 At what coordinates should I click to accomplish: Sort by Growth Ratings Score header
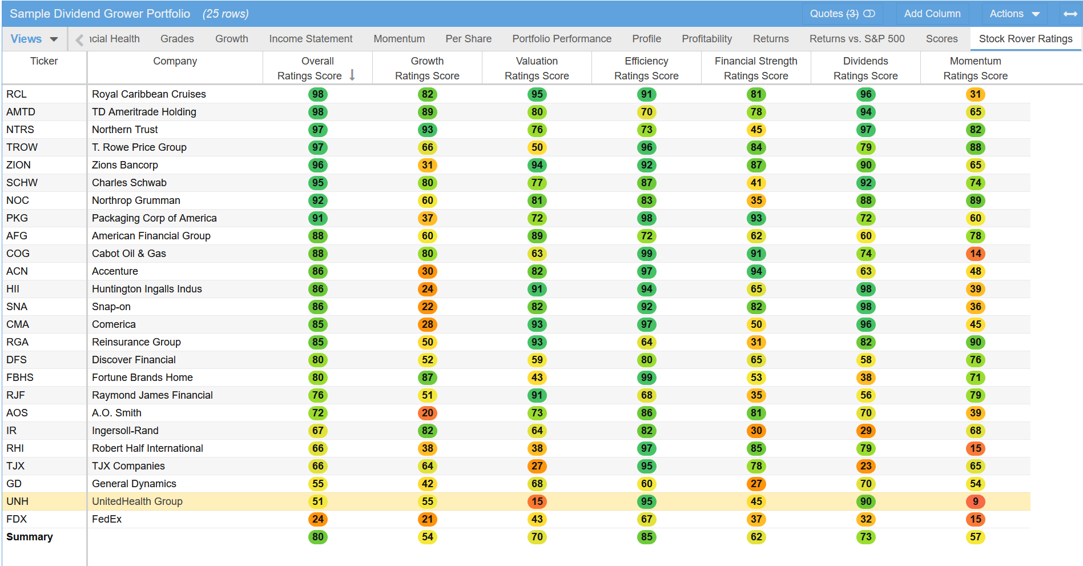click(x=427, y=69)
